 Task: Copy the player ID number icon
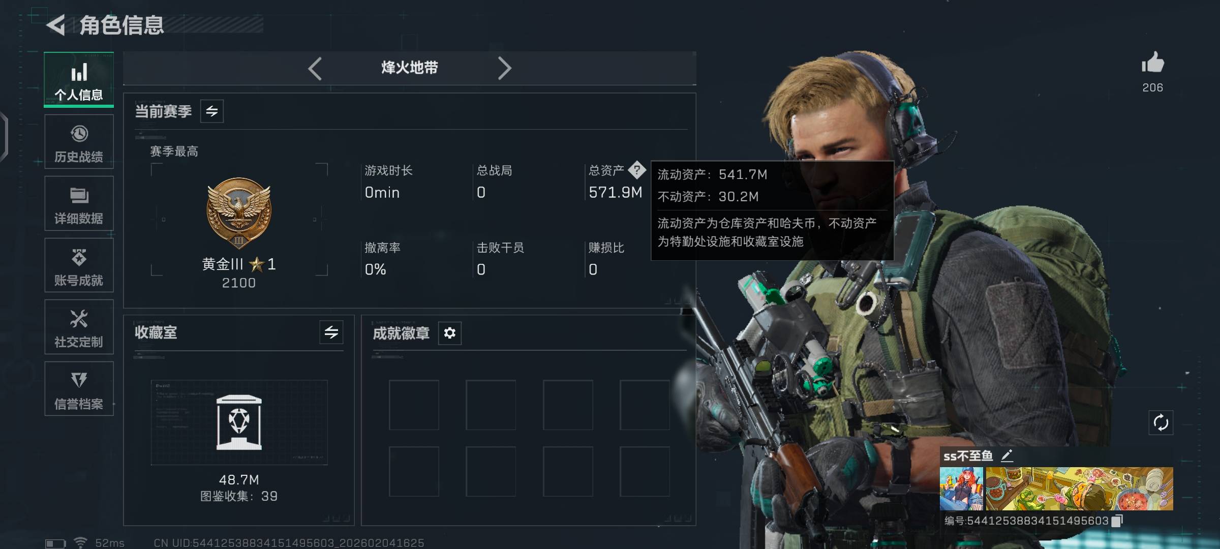(x=1117, y=521)
